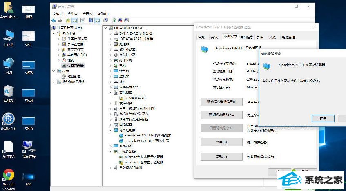
Task: Select 性能 Performance in left tree
Action: pyautogui.click(x=71, y=60)
